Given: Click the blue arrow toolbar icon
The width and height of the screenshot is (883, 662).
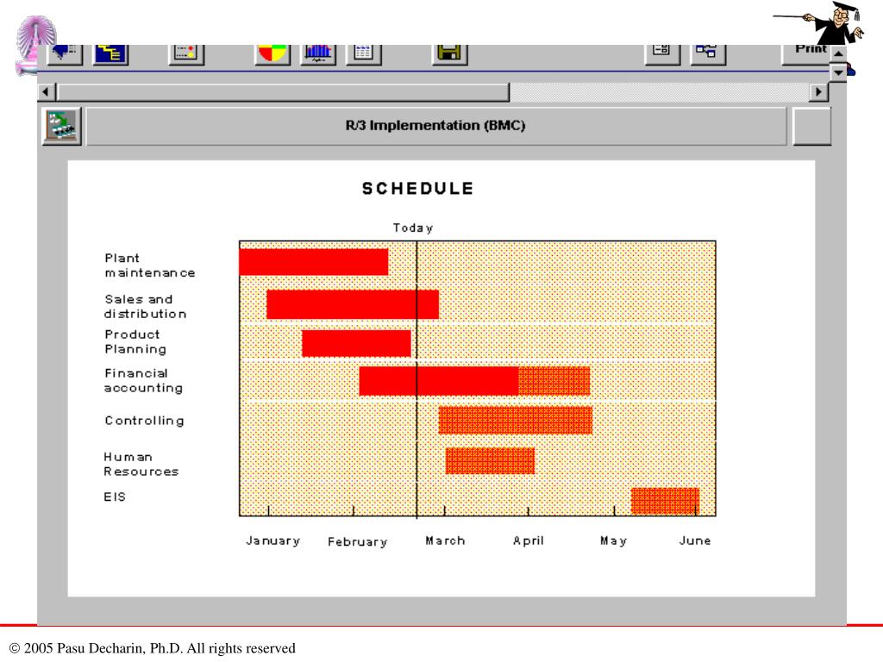Looking at the screenshot, I should (x=66, y=54).
